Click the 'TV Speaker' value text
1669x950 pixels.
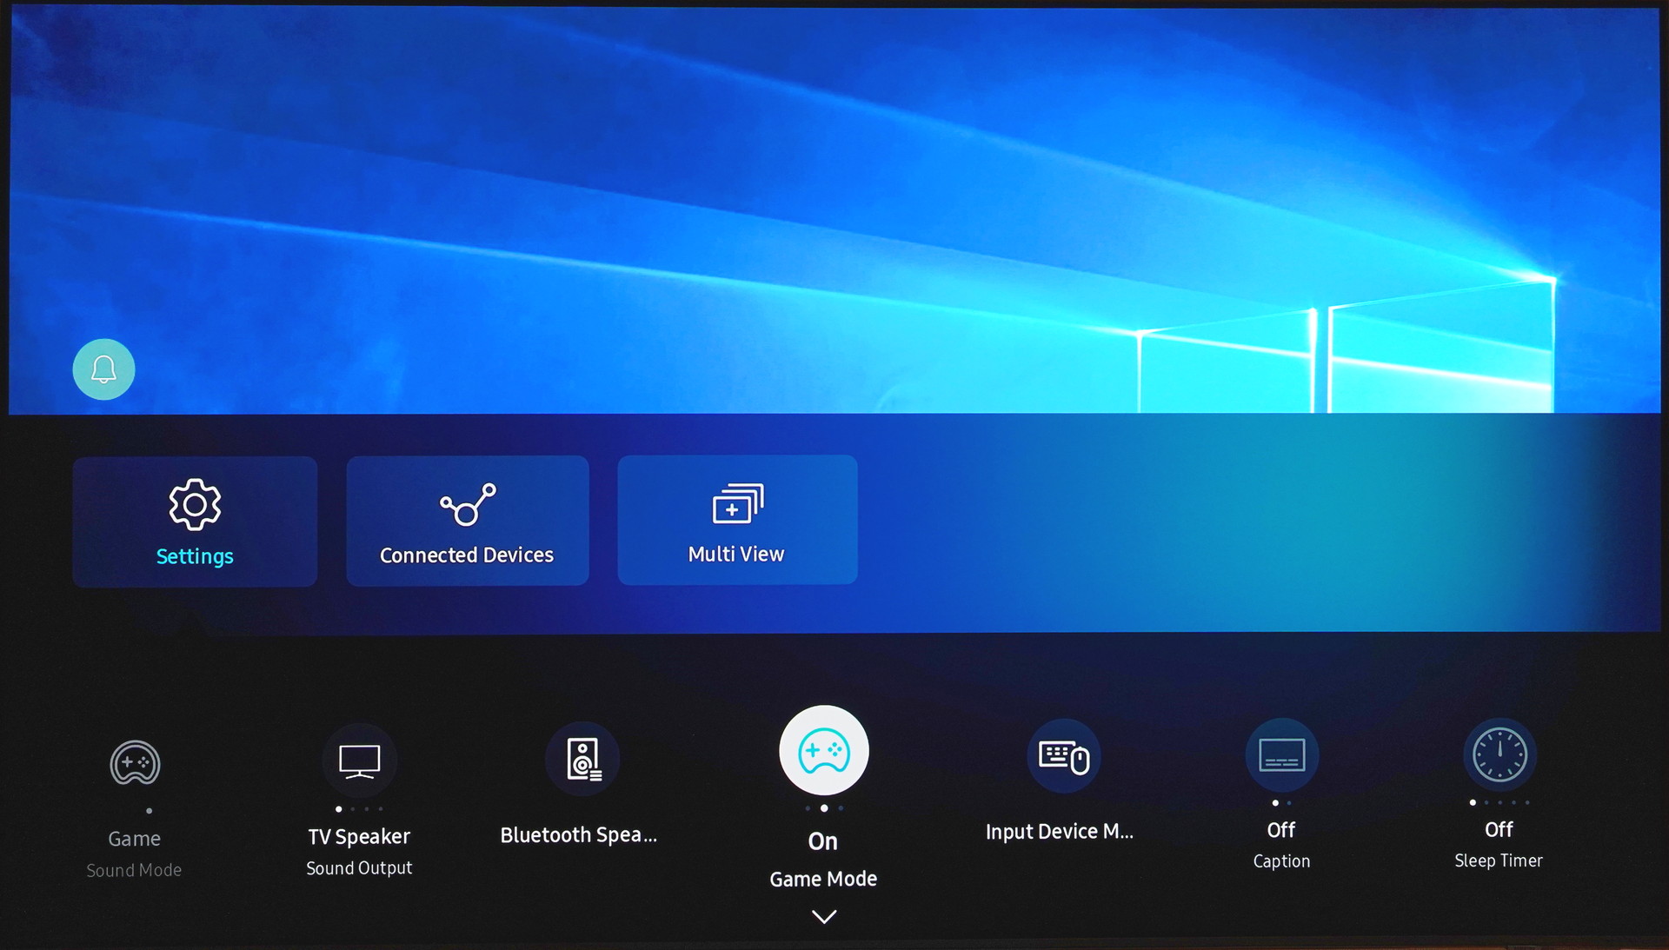359,836
